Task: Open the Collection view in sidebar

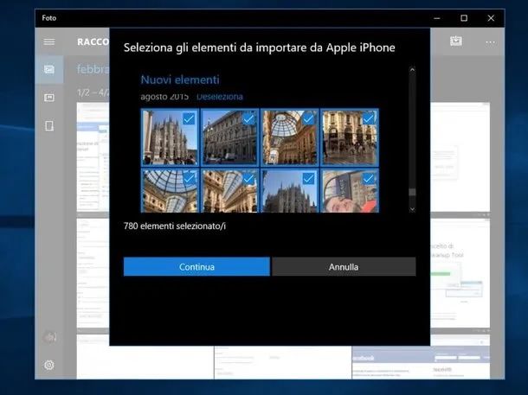Action: (x=49, y=70)
